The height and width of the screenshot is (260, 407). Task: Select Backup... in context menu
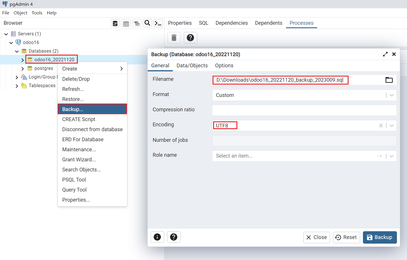click(92, 109)
